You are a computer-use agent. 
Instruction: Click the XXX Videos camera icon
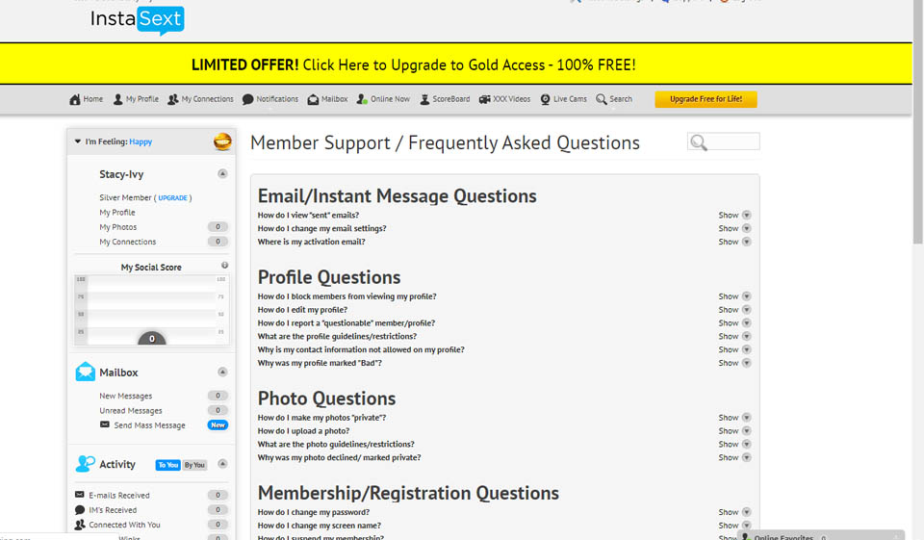[484, 100]
